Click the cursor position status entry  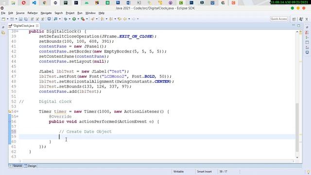(223, 172)
